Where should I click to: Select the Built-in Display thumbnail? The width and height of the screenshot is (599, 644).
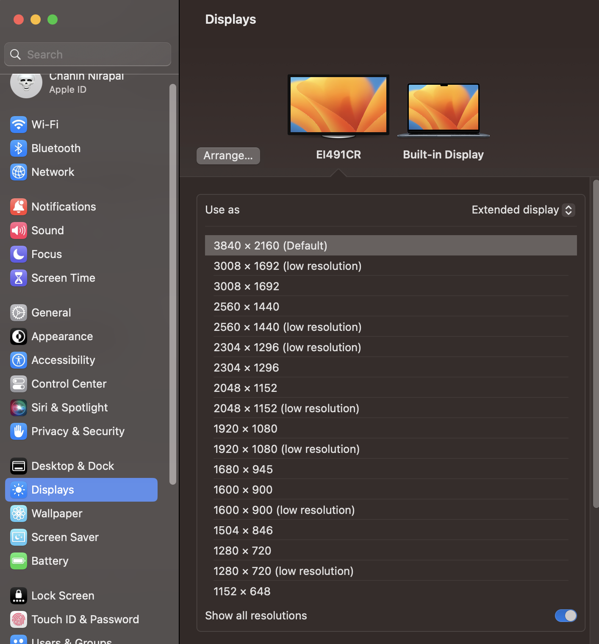click(443, 109)
